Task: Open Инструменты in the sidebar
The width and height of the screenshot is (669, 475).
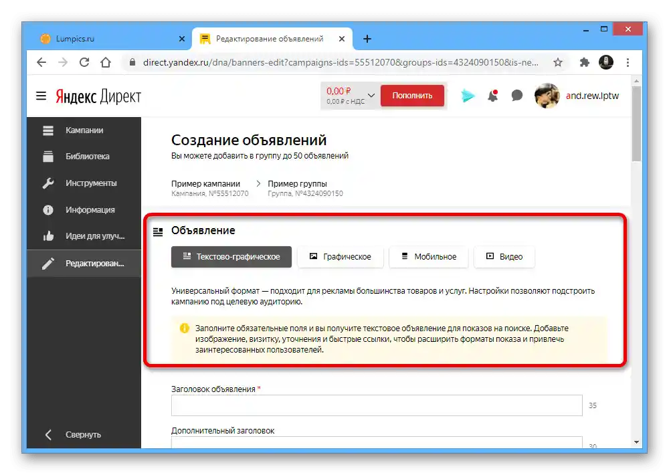Action: point(84,183)
